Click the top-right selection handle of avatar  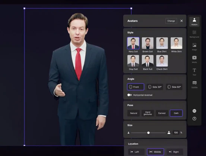pyautogui.click(x=131, y=9)
